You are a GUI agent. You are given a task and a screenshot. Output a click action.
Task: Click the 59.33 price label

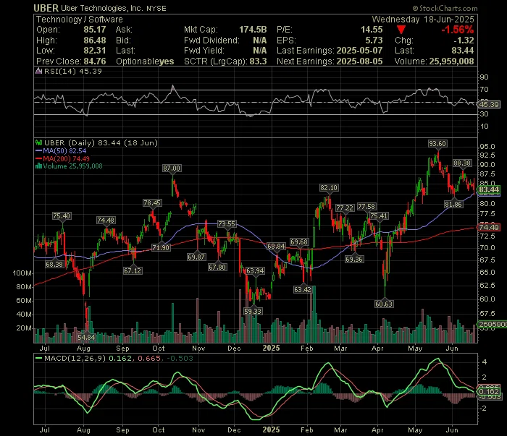(x=253, y=312)
